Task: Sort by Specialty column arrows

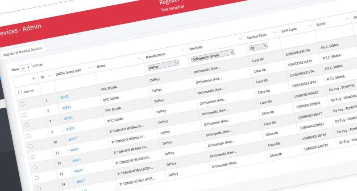Action: tap(241, 39)
